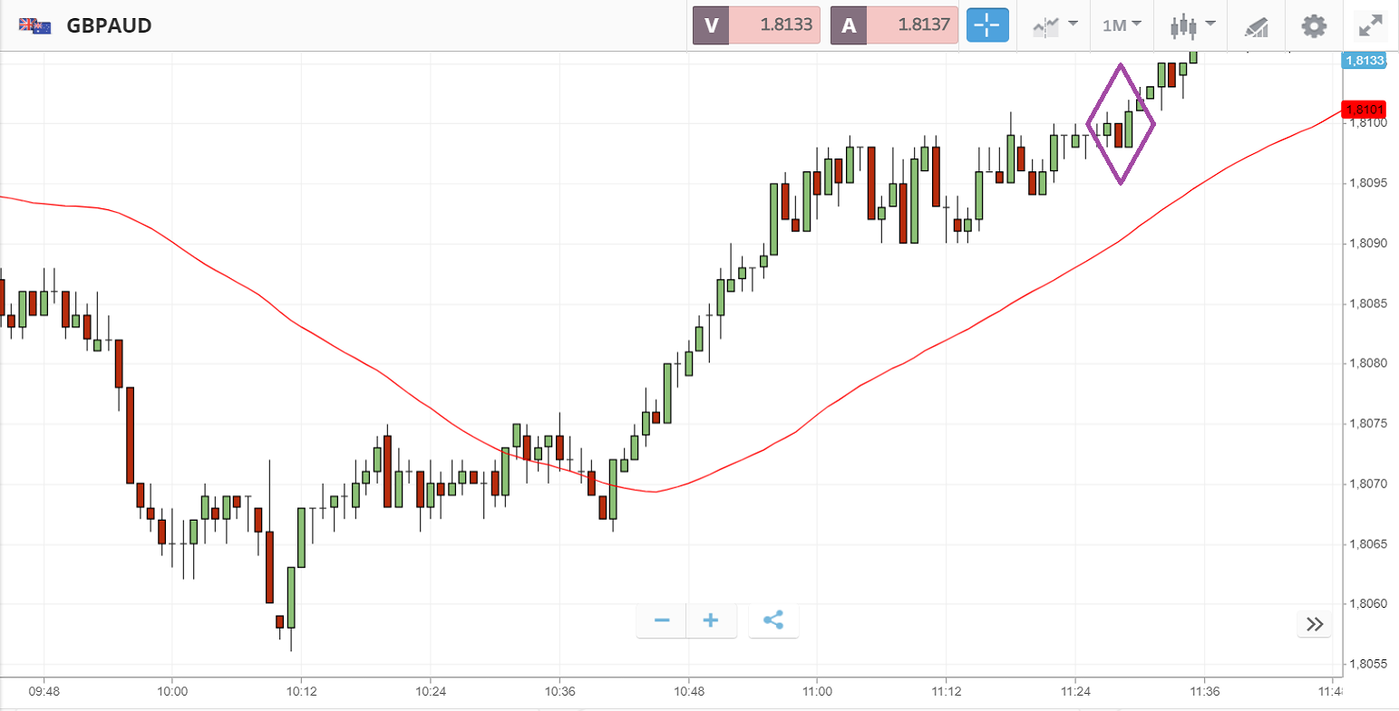Screen dimensions: 1399x711
Task: Share the chart
Action: (773, 620)
